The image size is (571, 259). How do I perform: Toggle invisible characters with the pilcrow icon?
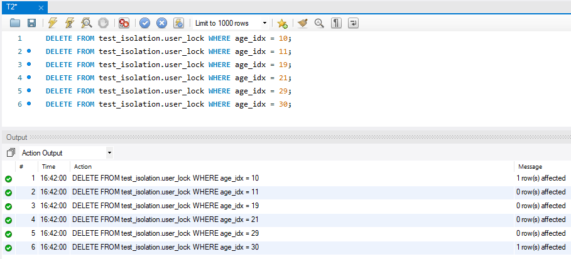336,23
